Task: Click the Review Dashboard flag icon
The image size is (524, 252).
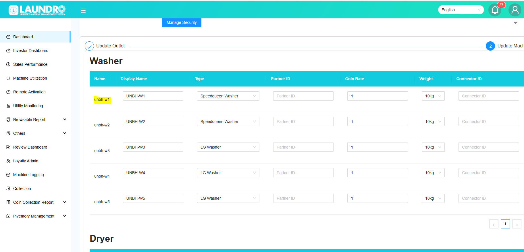Action: pos(8,147)
